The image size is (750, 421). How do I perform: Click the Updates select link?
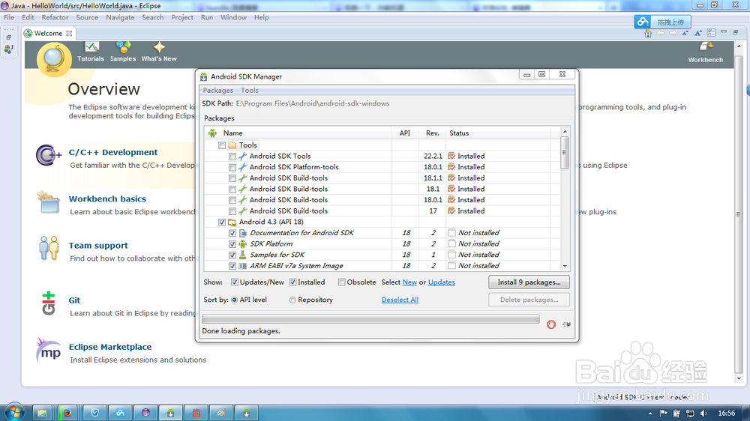pyautogui.click(x=442, y=282)
